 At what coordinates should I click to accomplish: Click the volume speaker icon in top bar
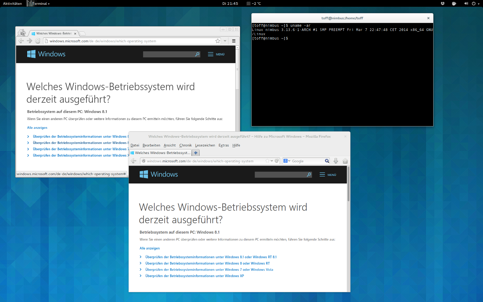tap(466, 3)
